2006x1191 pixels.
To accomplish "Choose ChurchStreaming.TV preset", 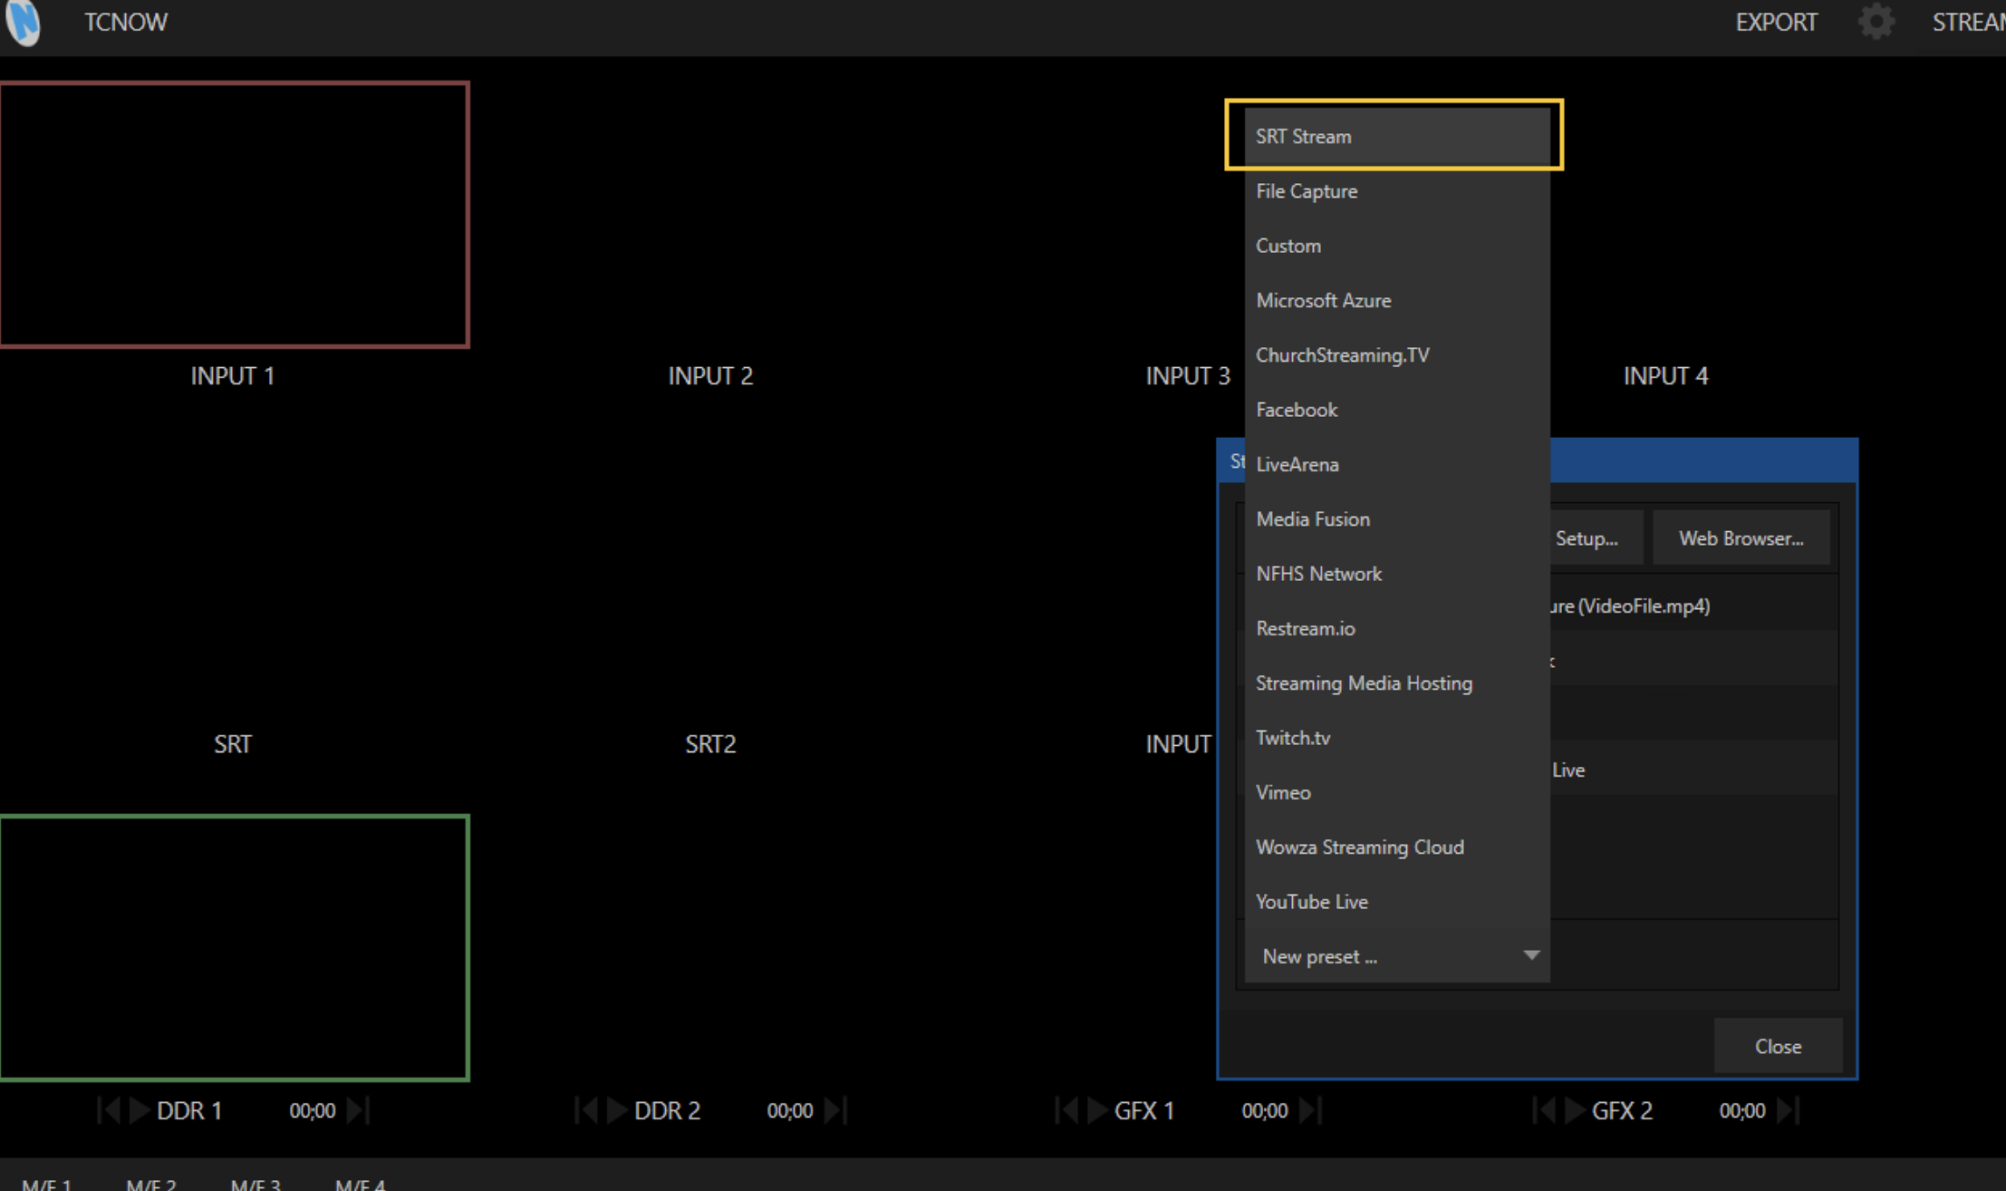I will [1397, 355].
